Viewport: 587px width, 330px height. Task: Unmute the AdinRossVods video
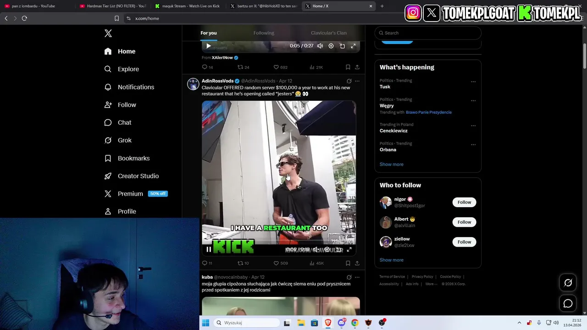click(x=316, y=249)
